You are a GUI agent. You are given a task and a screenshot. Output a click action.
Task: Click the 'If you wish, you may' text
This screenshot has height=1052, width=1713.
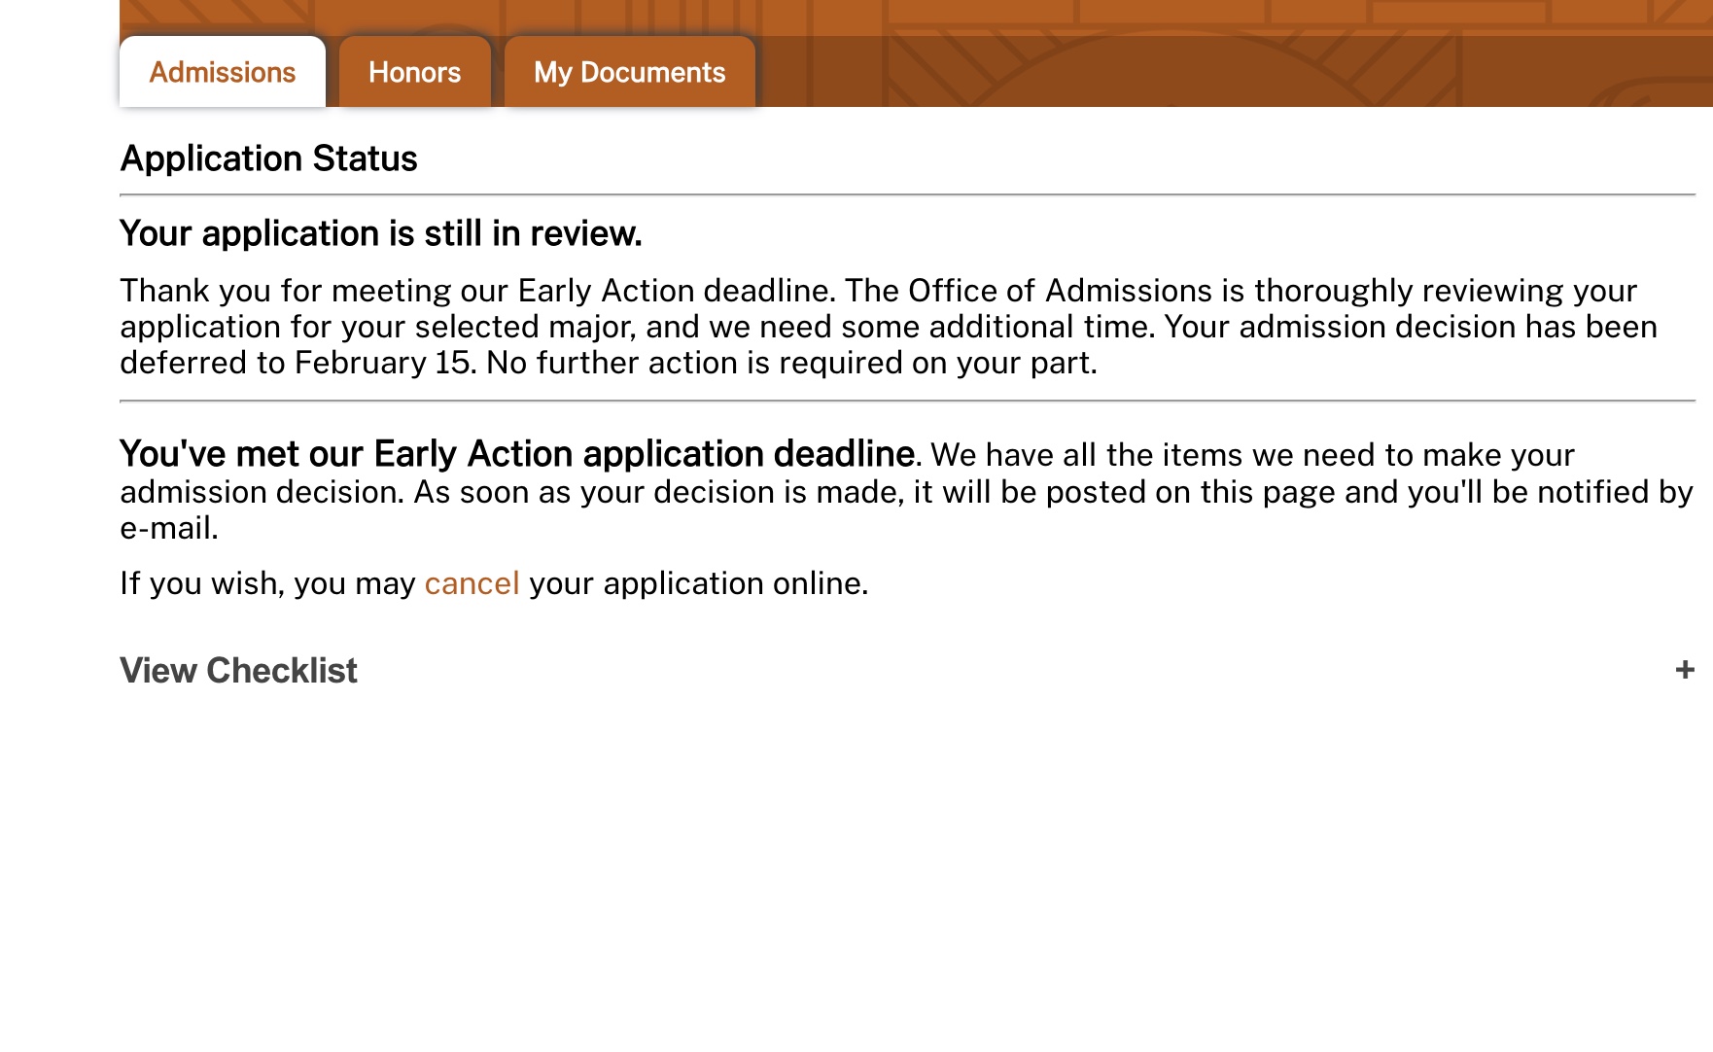[x=267, y=583]
